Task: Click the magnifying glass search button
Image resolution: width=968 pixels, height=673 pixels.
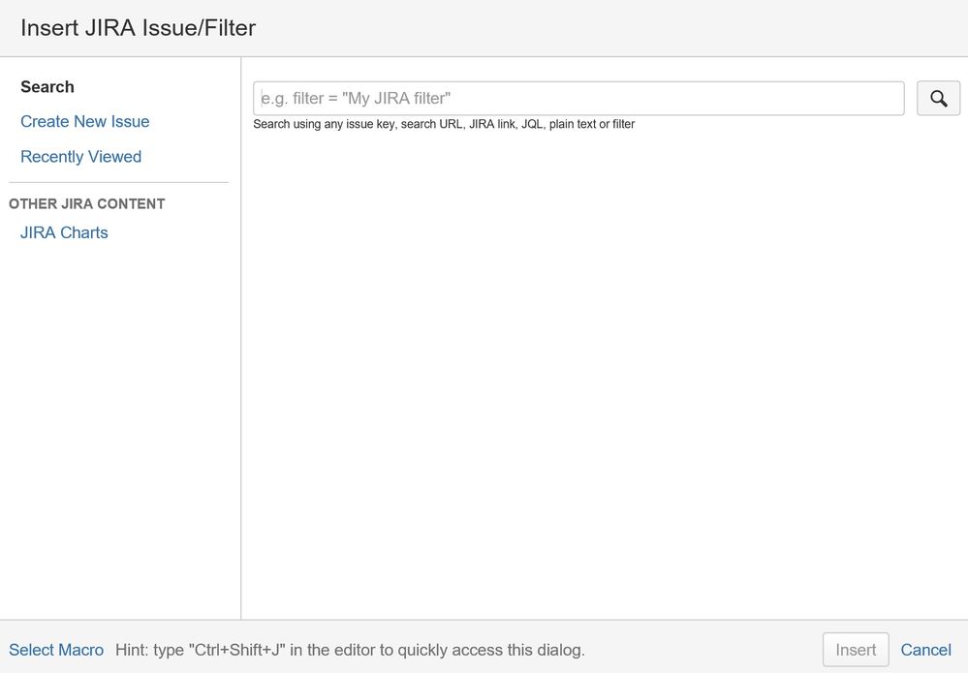Action: [x=938, y=98]
